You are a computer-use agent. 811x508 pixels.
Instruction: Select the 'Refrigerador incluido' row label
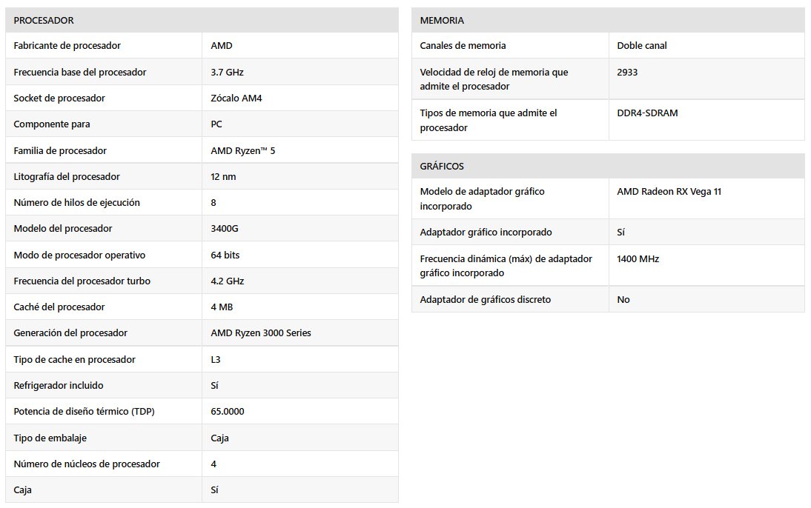tap(59, 386)
